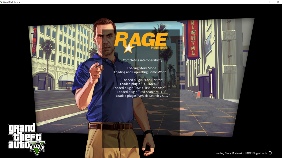Maximize the Grand Theft Auto V window
This screenshot has height=158, width=282.
(x=270, y=2)
